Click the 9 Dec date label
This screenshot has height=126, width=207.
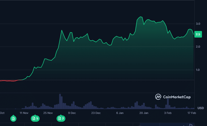[x=72, y=113]
